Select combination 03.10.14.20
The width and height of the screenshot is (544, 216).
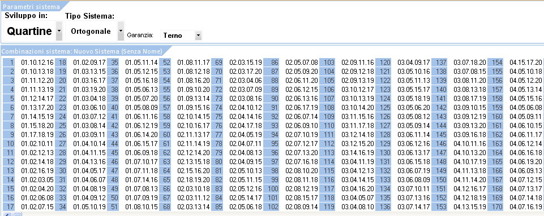pyautogui.click(x=358, y=107)
